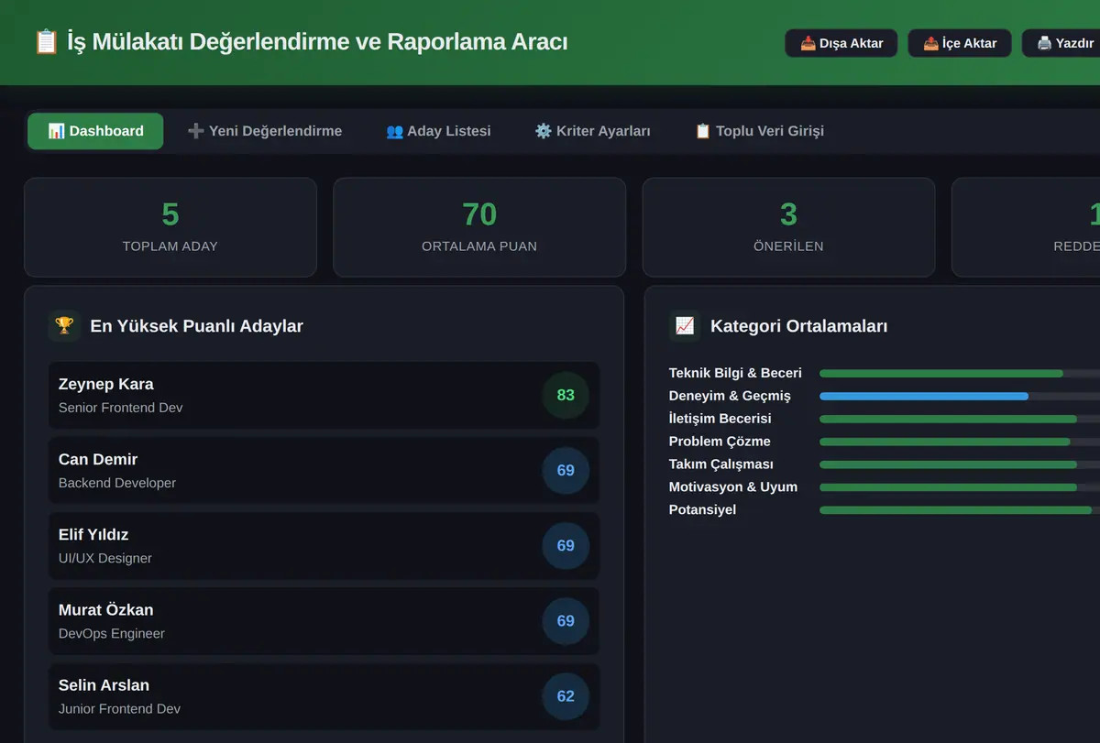The image size is (1100, 743).
Task: Click Murat Özkan's score badge 69
Action: (566, 620)
